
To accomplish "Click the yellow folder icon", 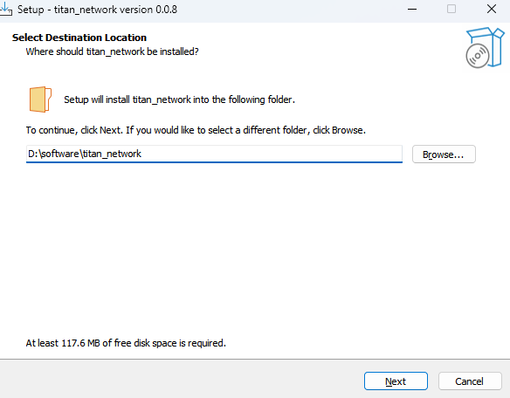I will (x=40, y=99).
